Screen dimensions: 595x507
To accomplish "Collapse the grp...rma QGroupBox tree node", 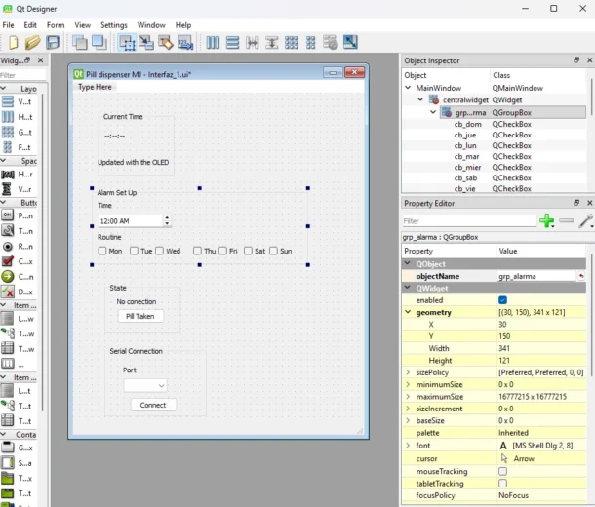I will 433,112.
